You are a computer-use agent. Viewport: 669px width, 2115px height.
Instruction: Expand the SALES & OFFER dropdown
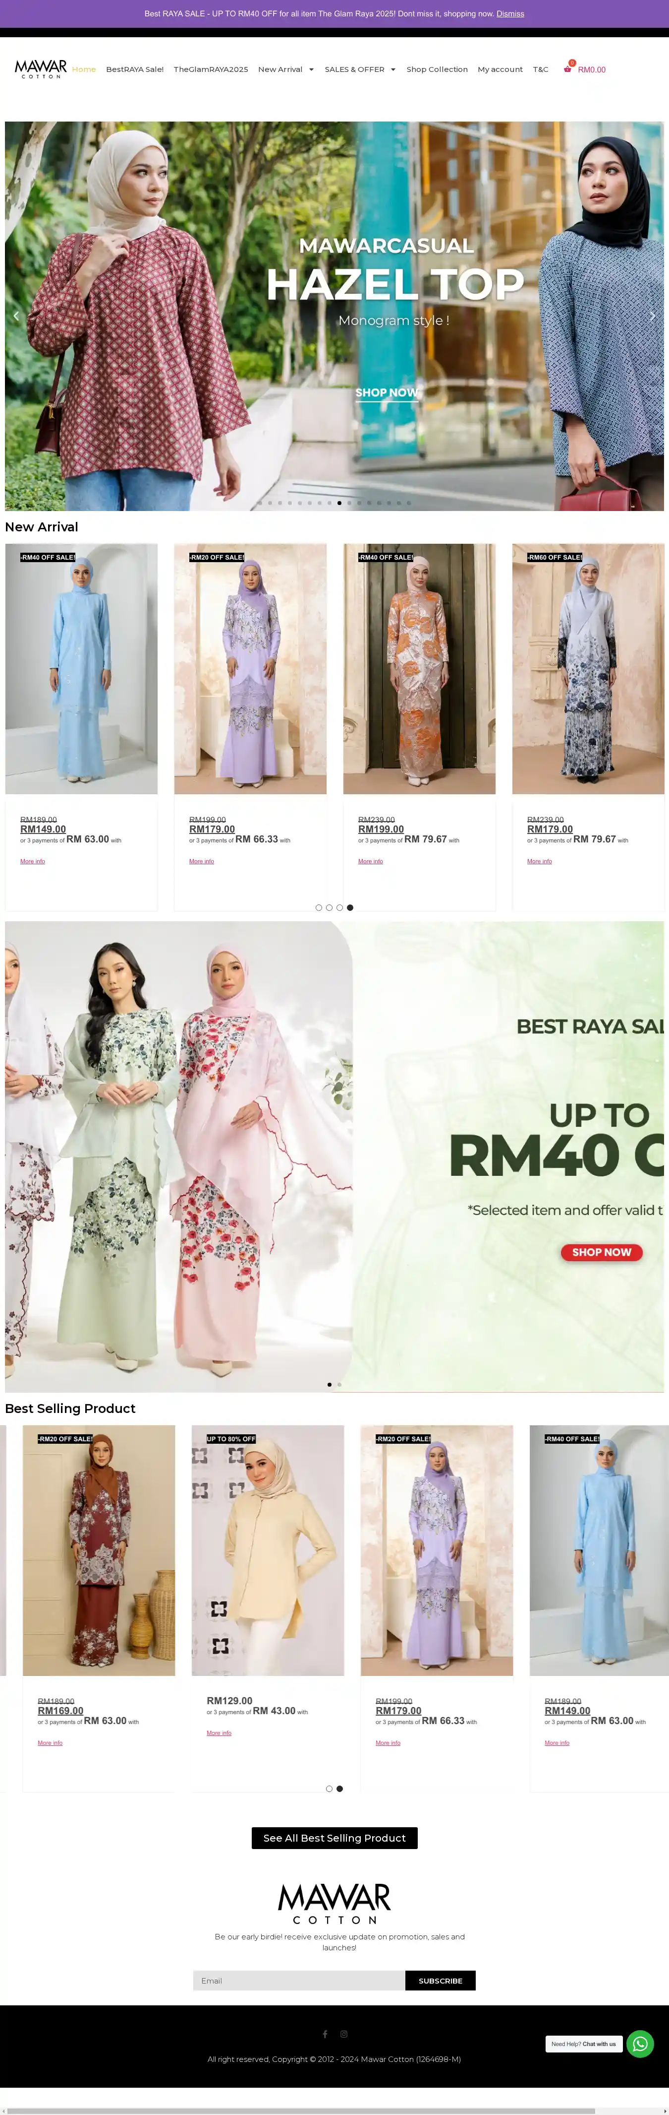coord(361,69)
